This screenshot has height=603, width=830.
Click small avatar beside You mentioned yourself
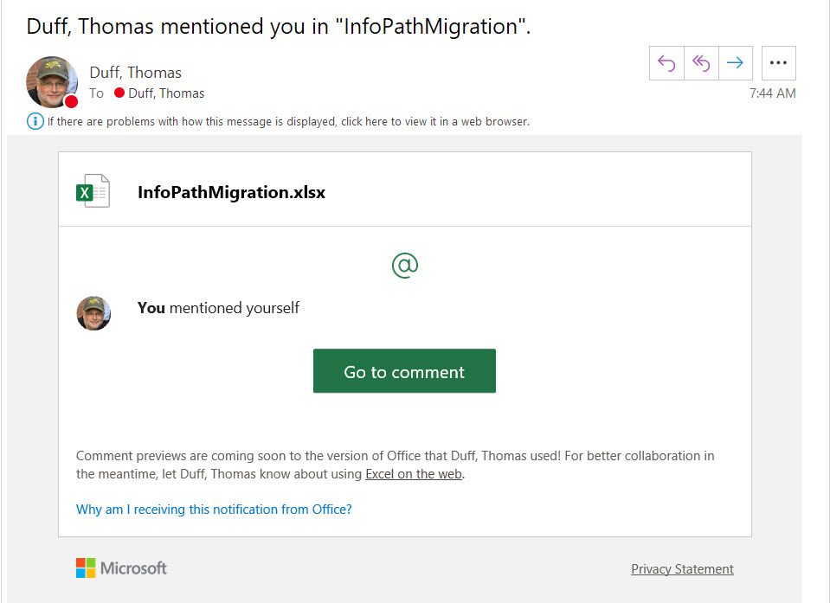click(x=93, y=312)
